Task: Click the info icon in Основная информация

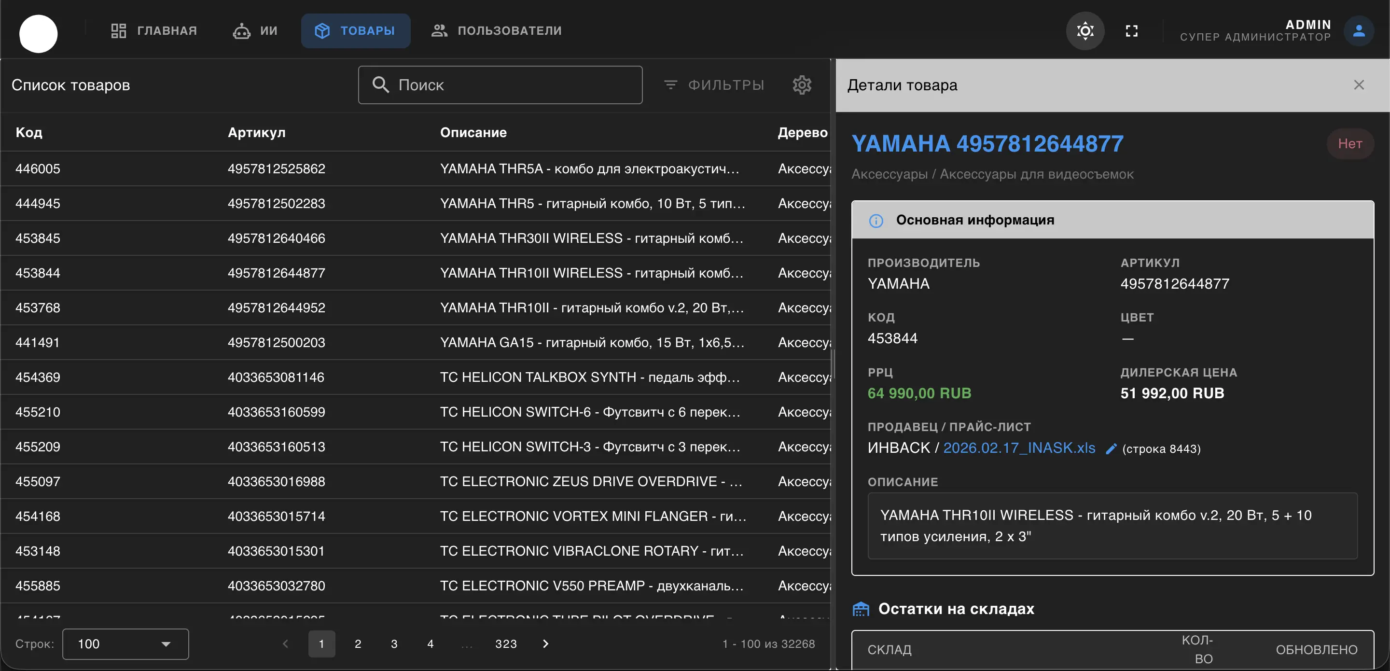Action: point(876,220)
